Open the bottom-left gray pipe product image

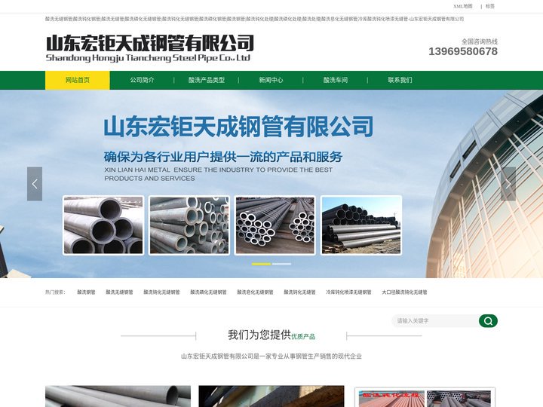click(x=118, y=396)
